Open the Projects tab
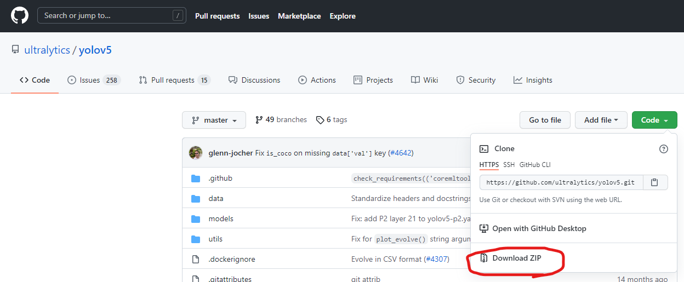Image resolution: width=684 pixels, height=282 pixels. [373, 80]
